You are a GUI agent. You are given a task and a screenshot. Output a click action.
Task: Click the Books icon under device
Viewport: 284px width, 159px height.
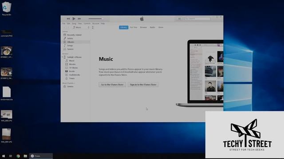(x=67, y=71)
